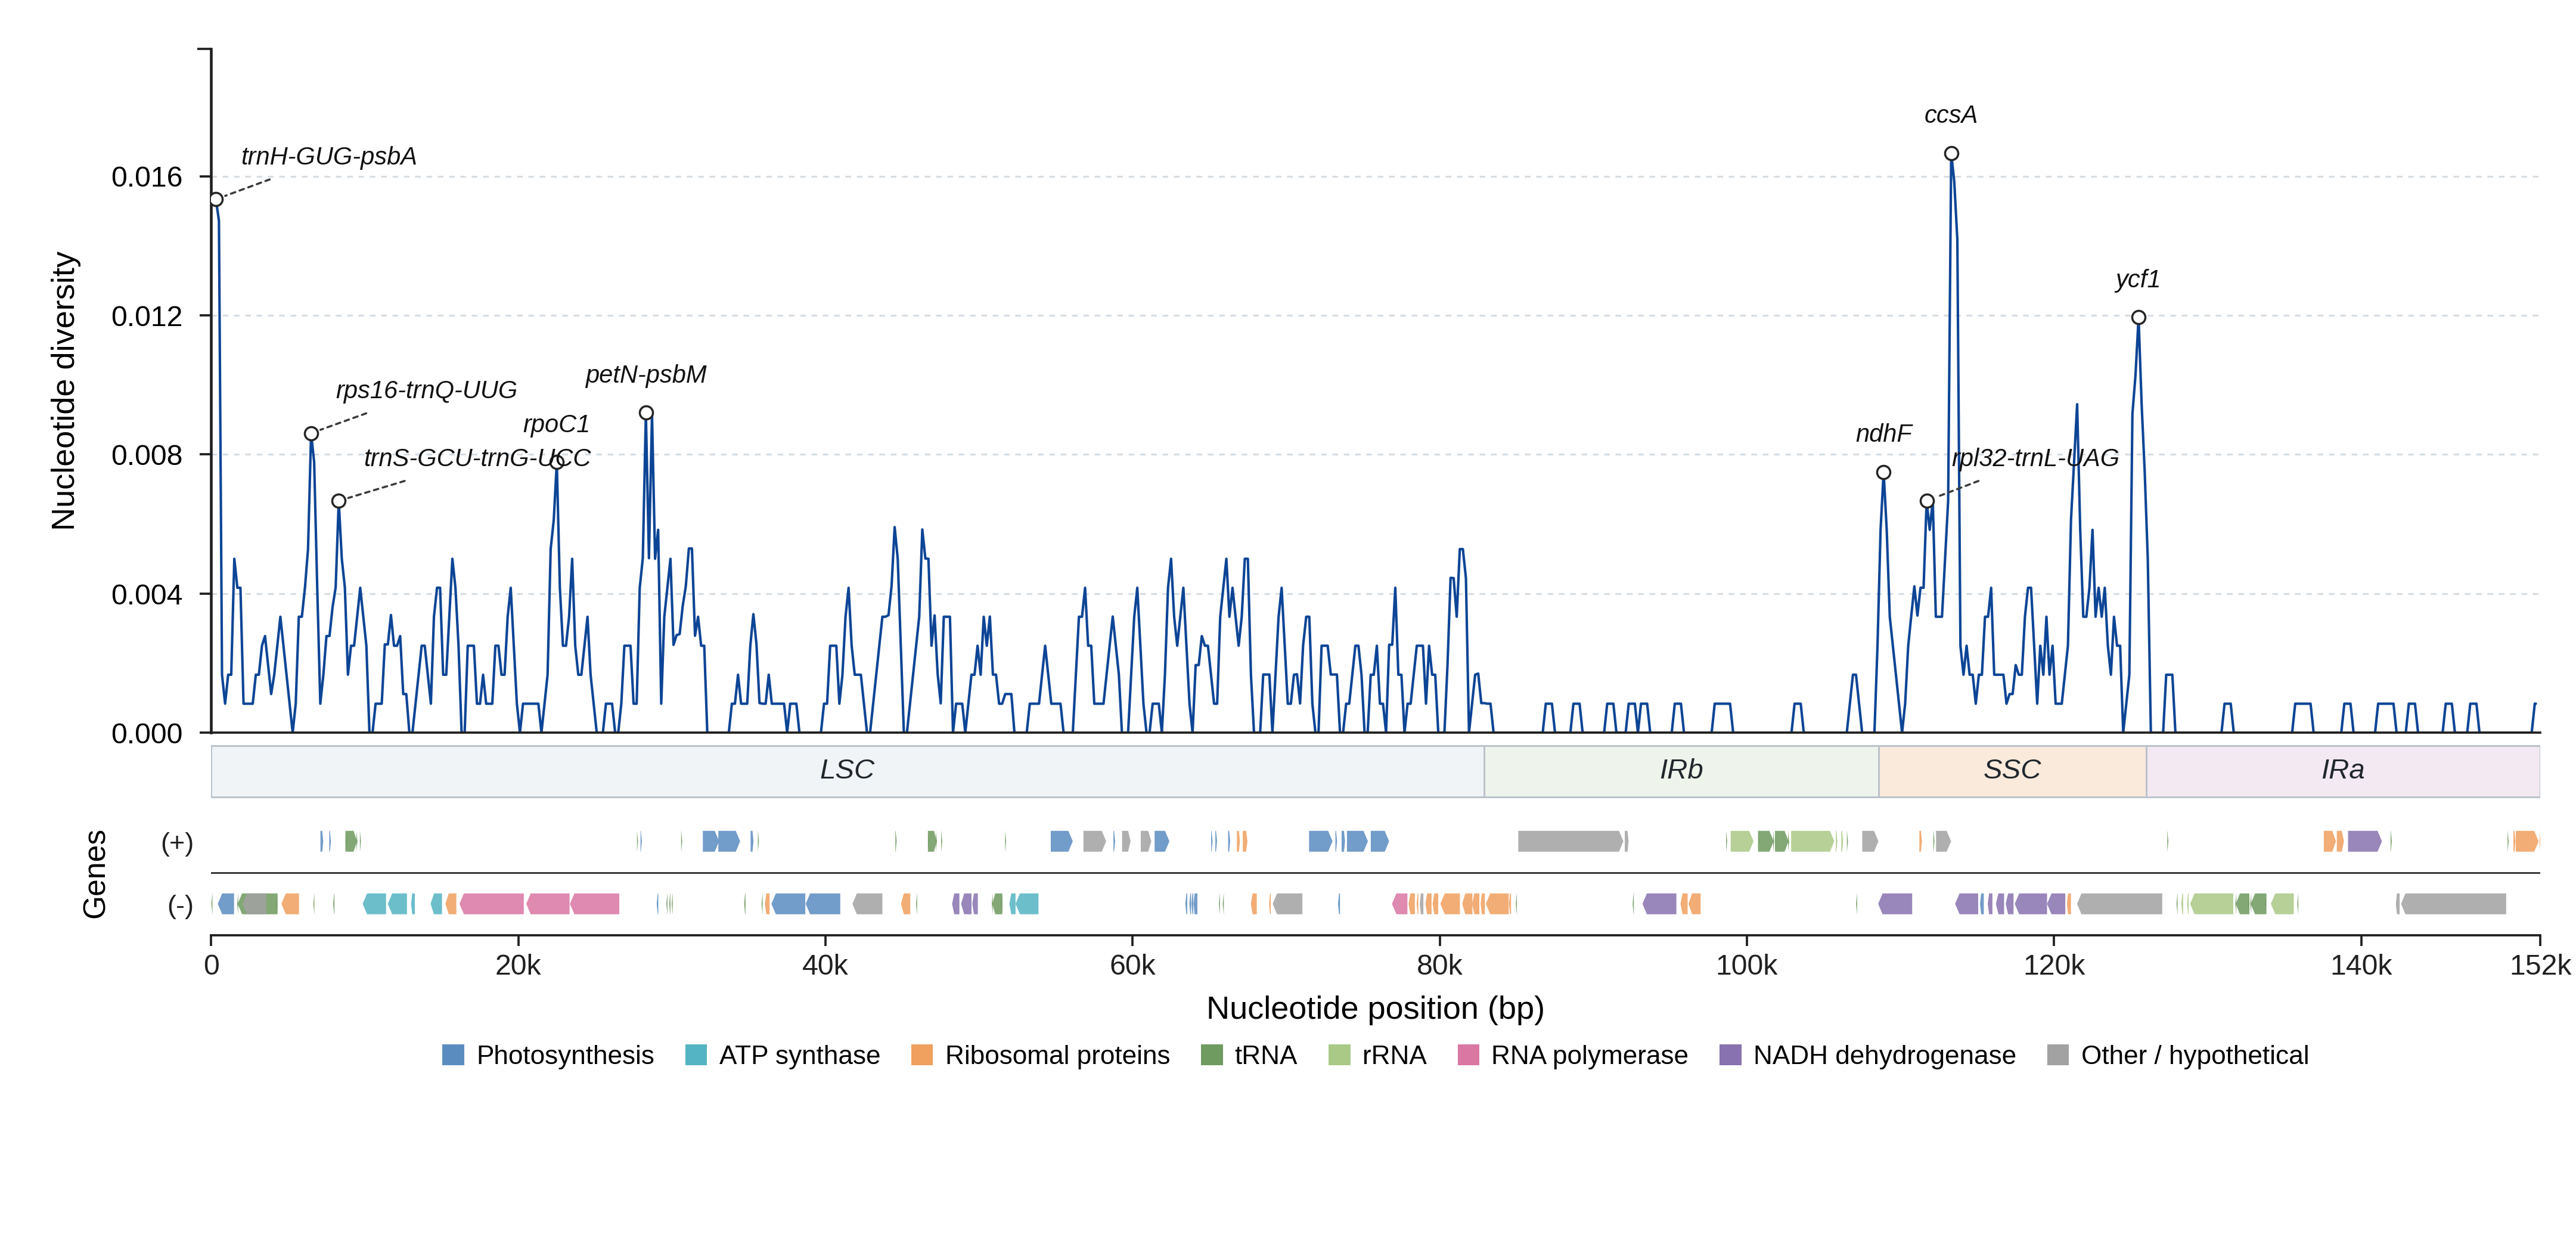Click the 40k x-axis tick label
Viewport: 2576px width, 1253px height.
(825, 966)
